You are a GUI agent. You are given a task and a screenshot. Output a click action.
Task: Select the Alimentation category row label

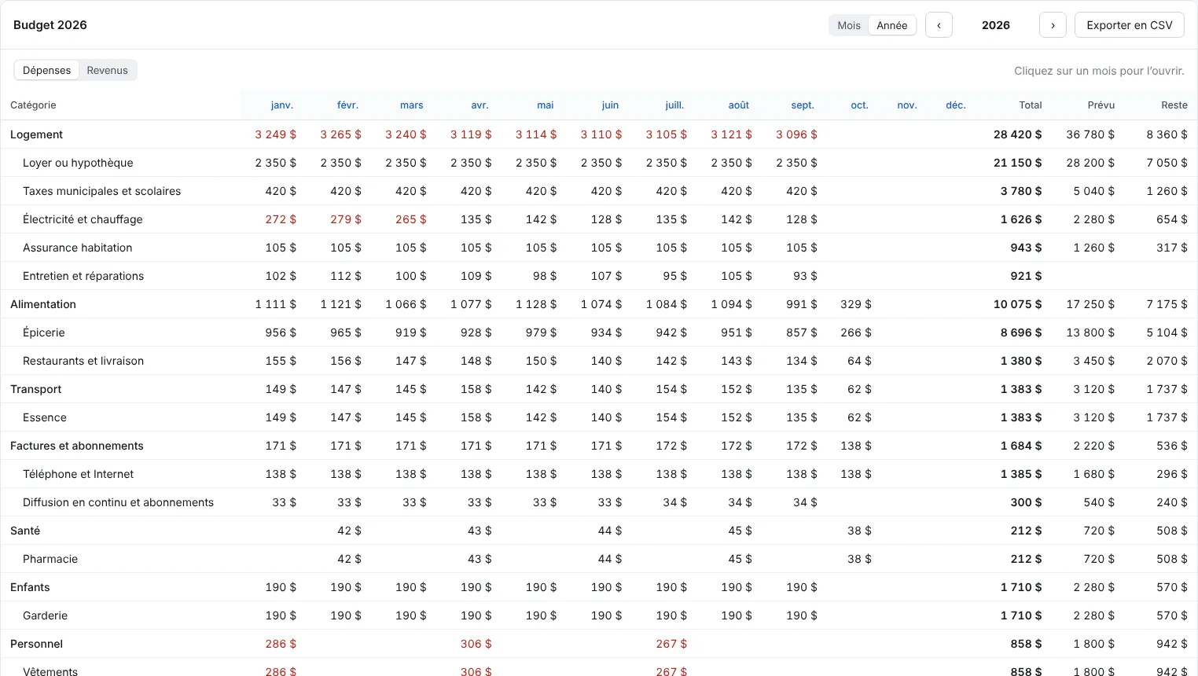click(43, 304)
